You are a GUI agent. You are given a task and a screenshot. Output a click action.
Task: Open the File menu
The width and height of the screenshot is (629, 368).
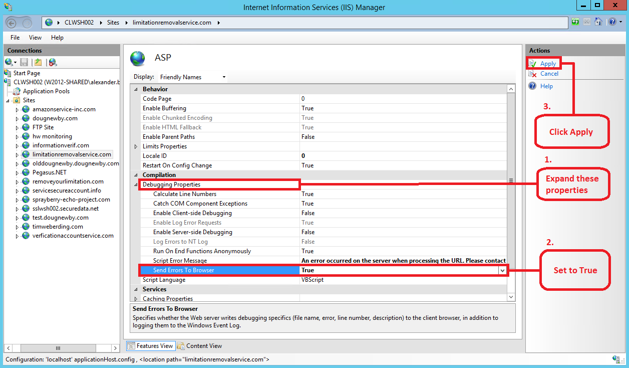pos(15,38)
